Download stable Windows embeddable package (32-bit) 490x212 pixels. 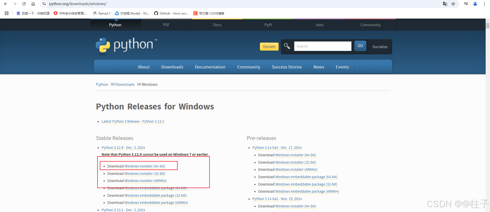(x=155, y=195)
